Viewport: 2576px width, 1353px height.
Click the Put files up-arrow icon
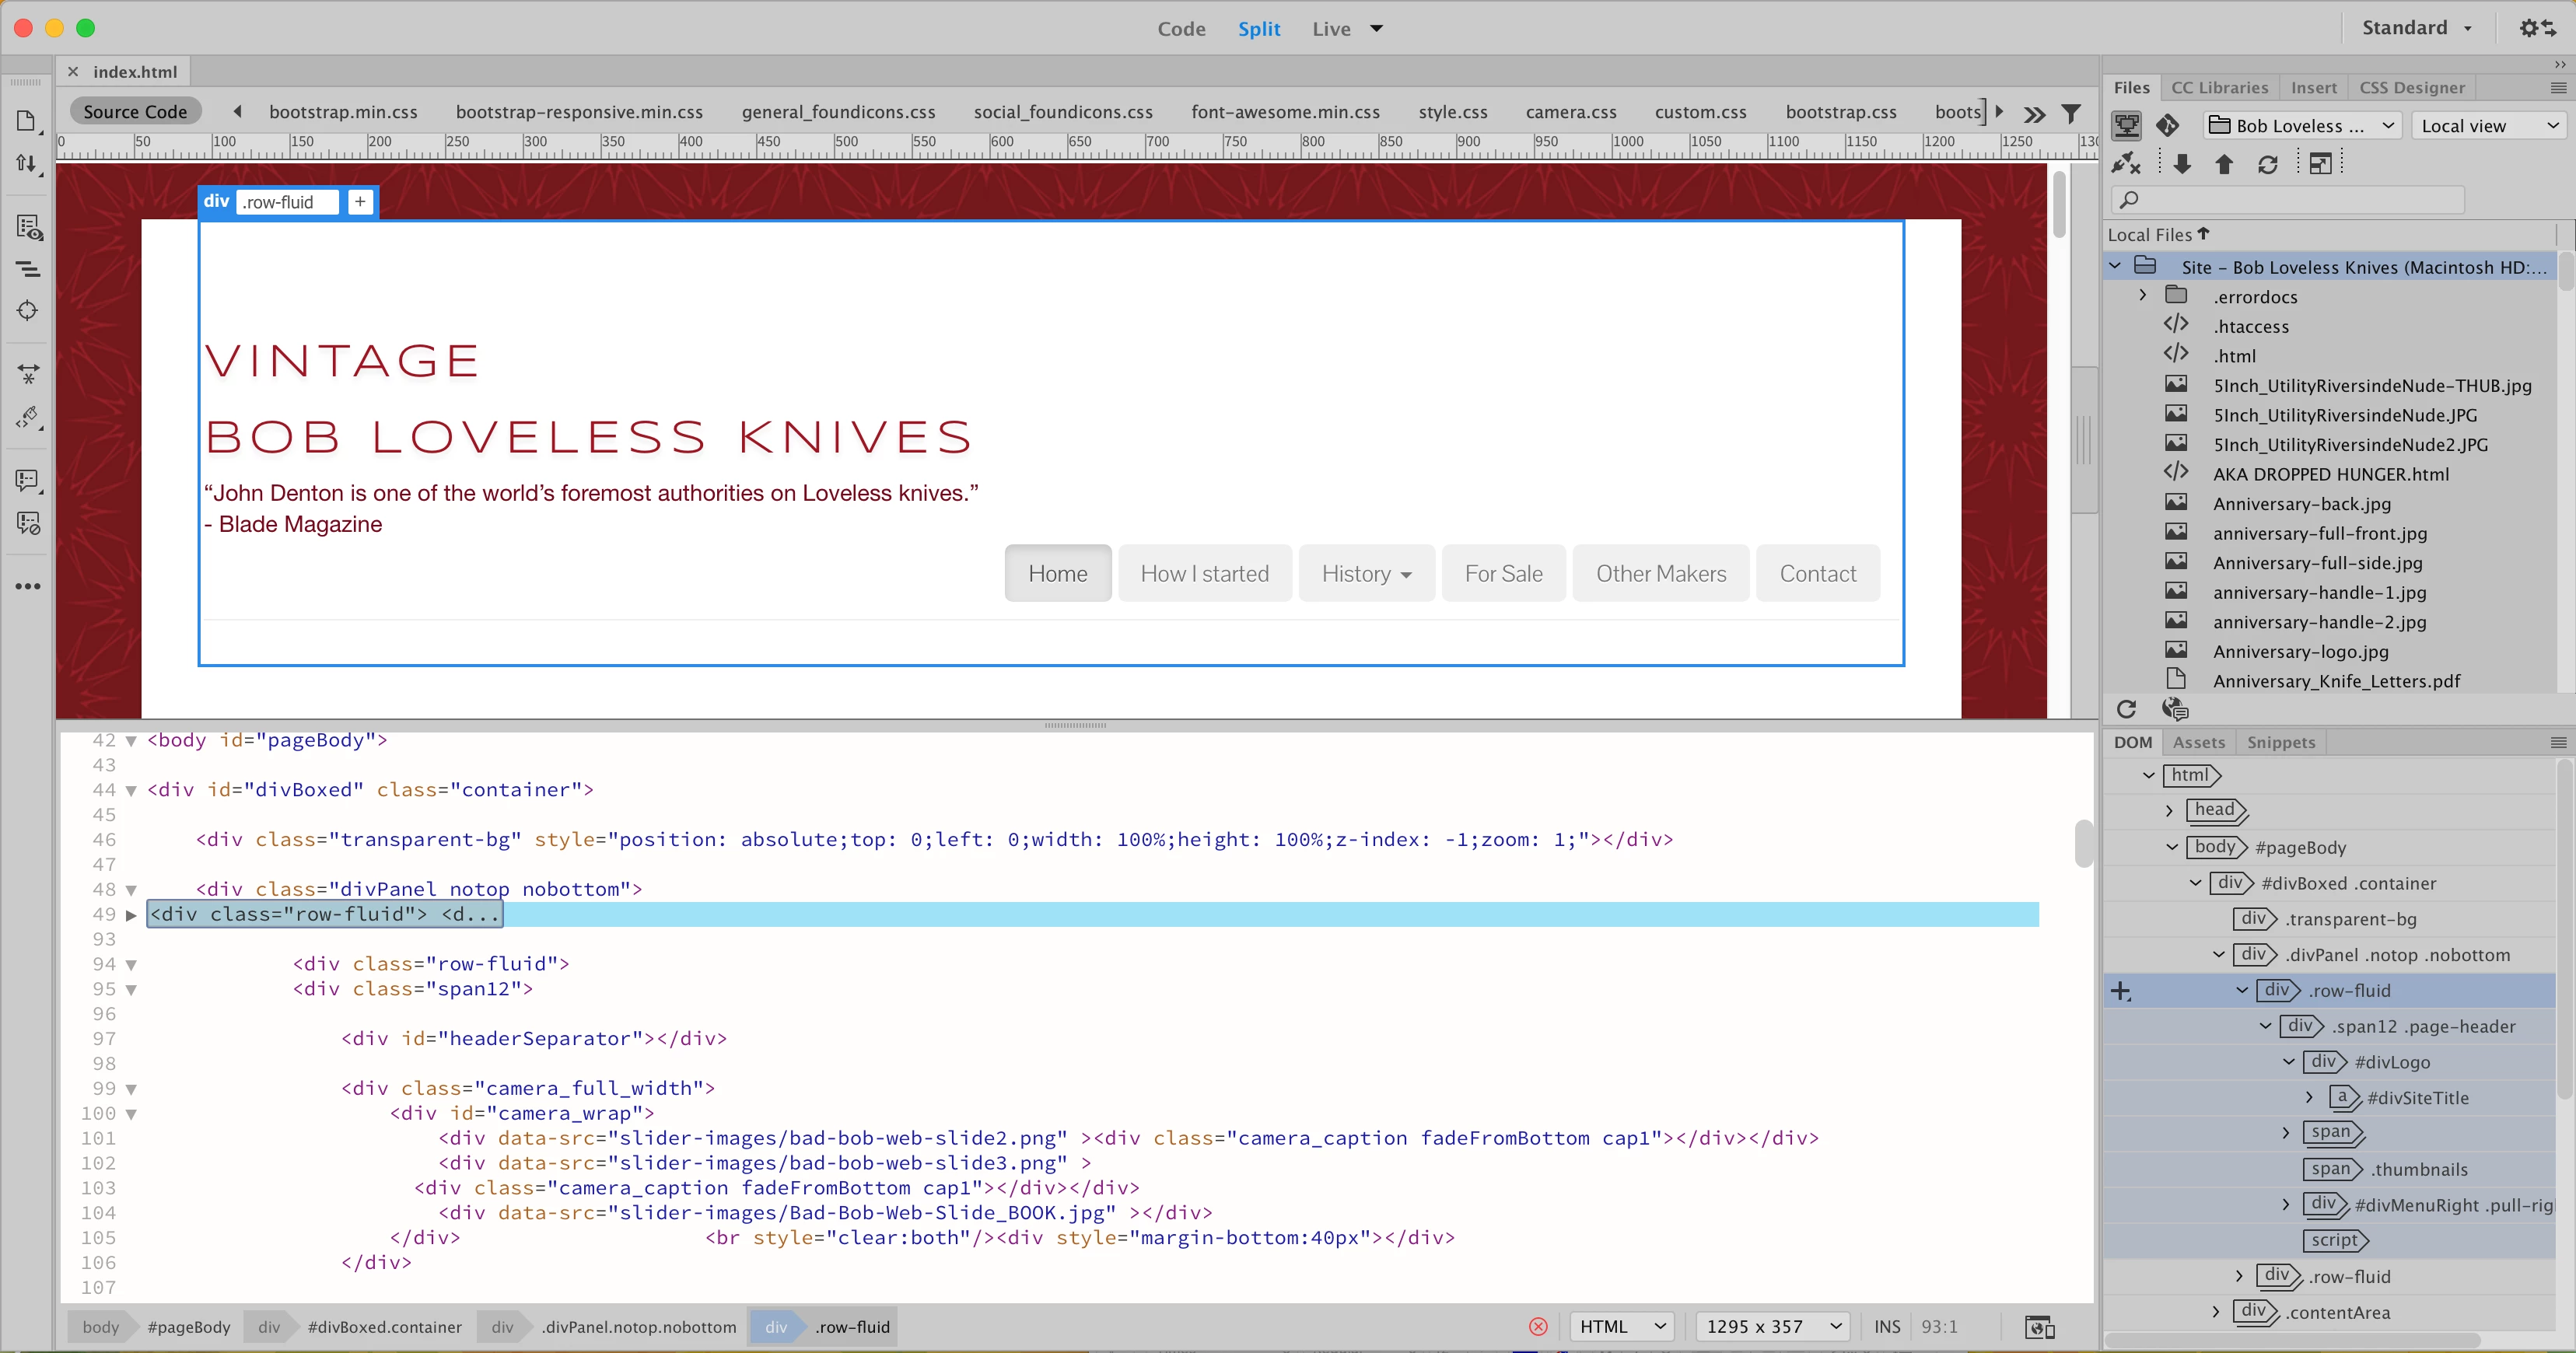2223,164
